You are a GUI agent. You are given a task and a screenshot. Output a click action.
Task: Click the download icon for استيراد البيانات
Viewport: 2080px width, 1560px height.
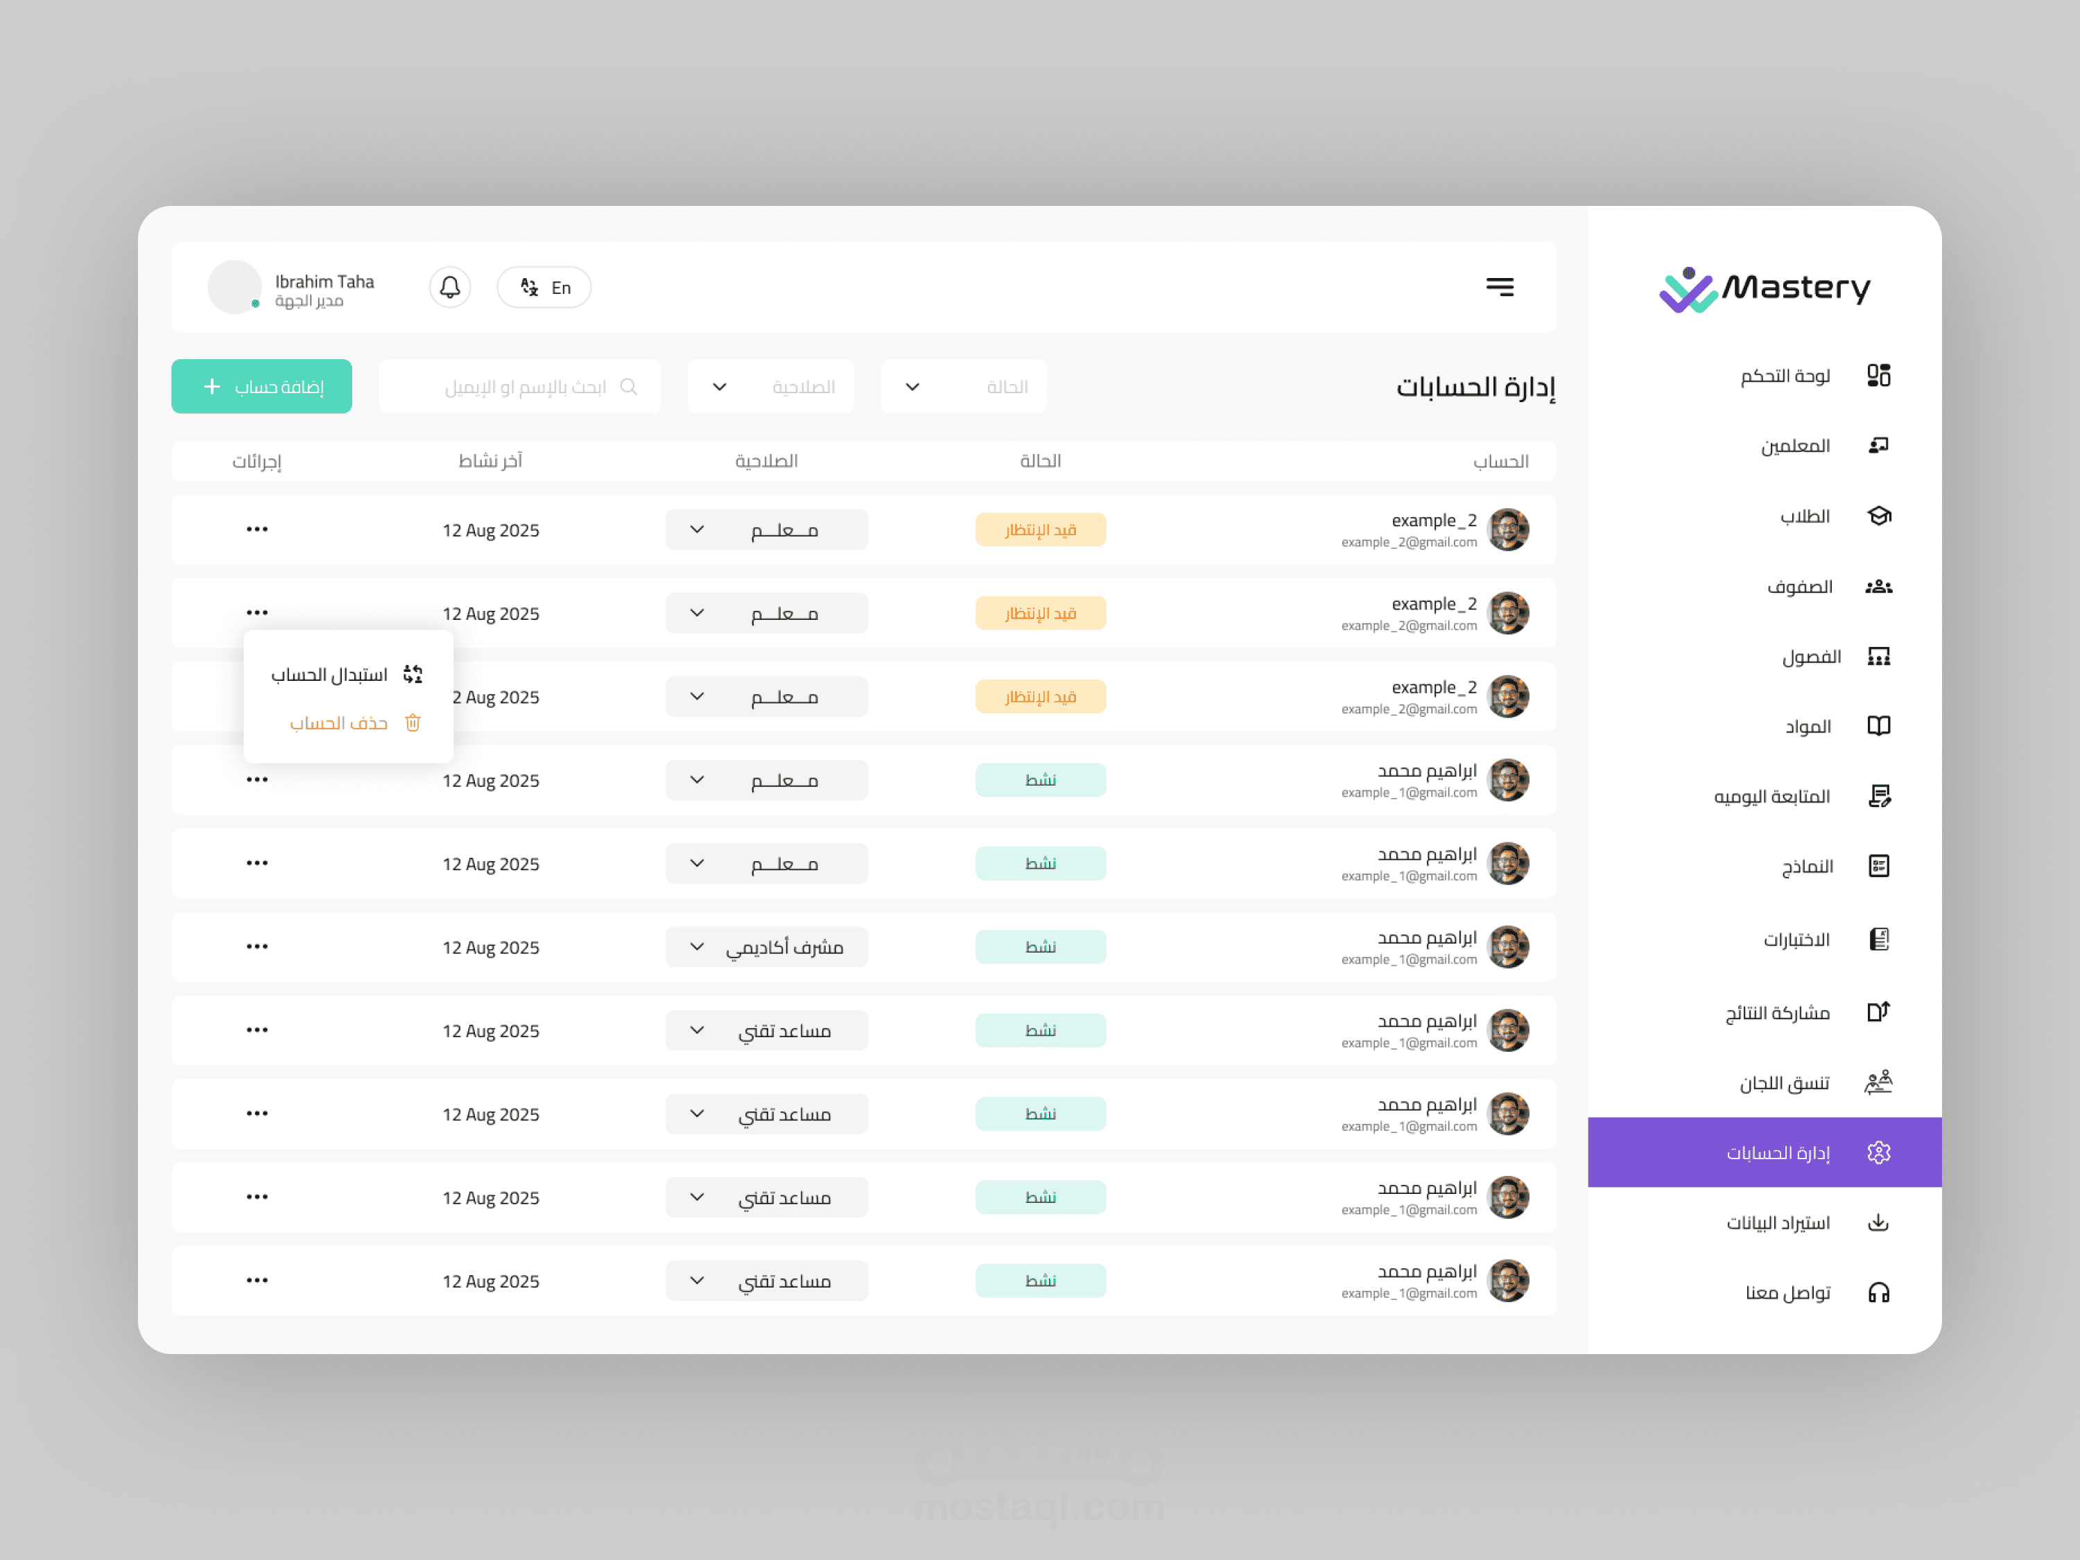[x=1878, y=1222]
